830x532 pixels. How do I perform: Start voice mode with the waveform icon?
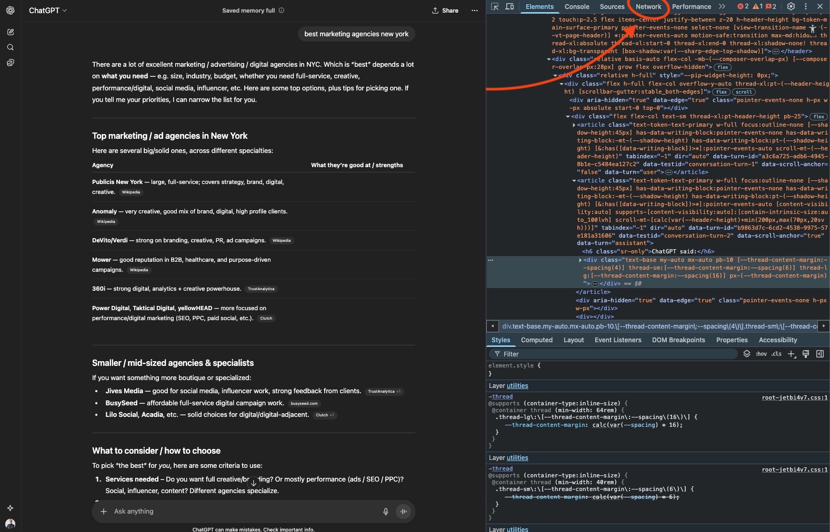coord(404,511)
